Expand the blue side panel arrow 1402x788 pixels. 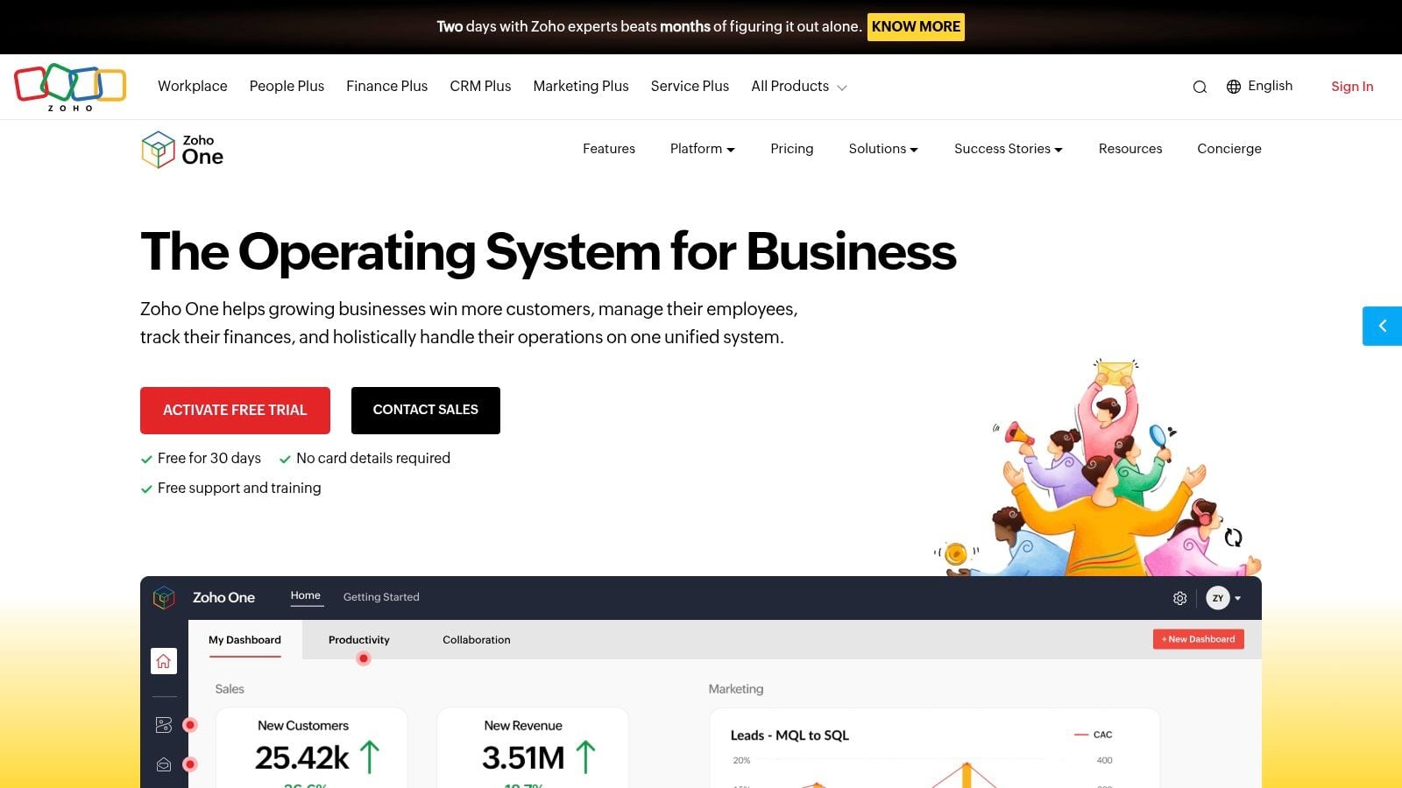coord(1382,326)
